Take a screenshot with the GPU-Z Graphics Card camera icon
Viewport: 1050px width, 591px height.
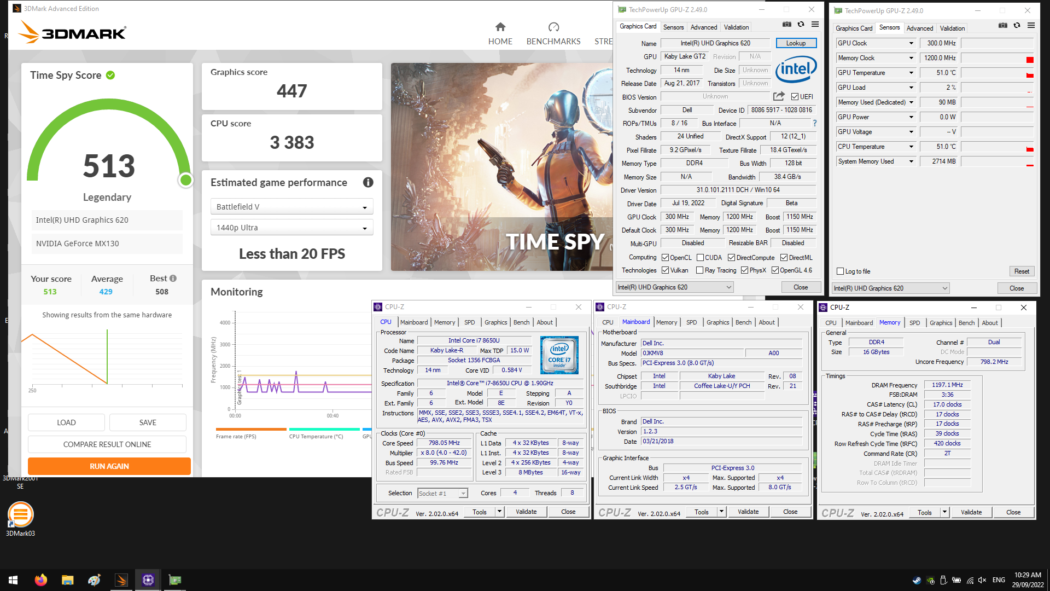pyautogui.click(x=786, y=24)
